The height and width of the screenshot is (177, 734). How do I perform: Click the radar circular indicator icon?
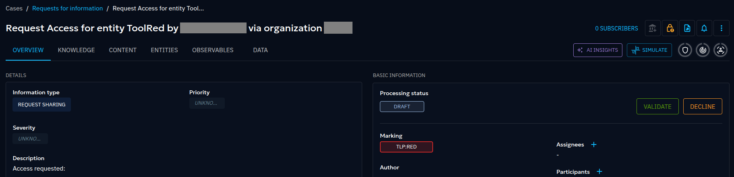tap(703, 50)
